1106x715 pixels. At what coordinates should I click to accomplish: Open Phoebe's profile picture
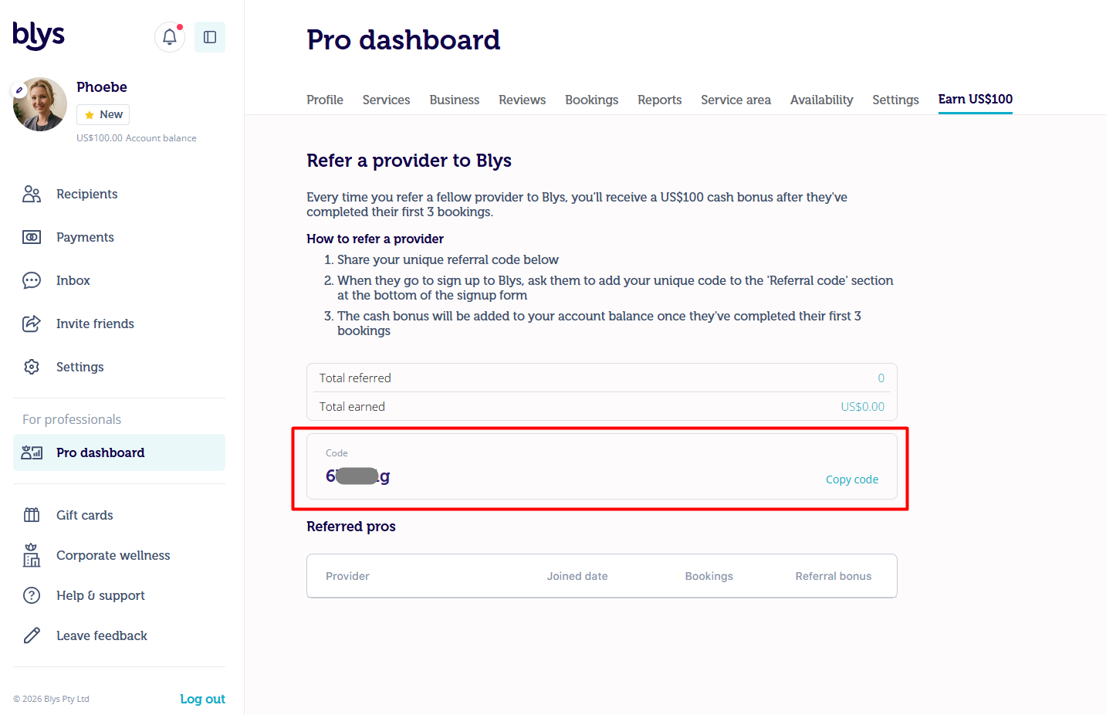[40, 104]
